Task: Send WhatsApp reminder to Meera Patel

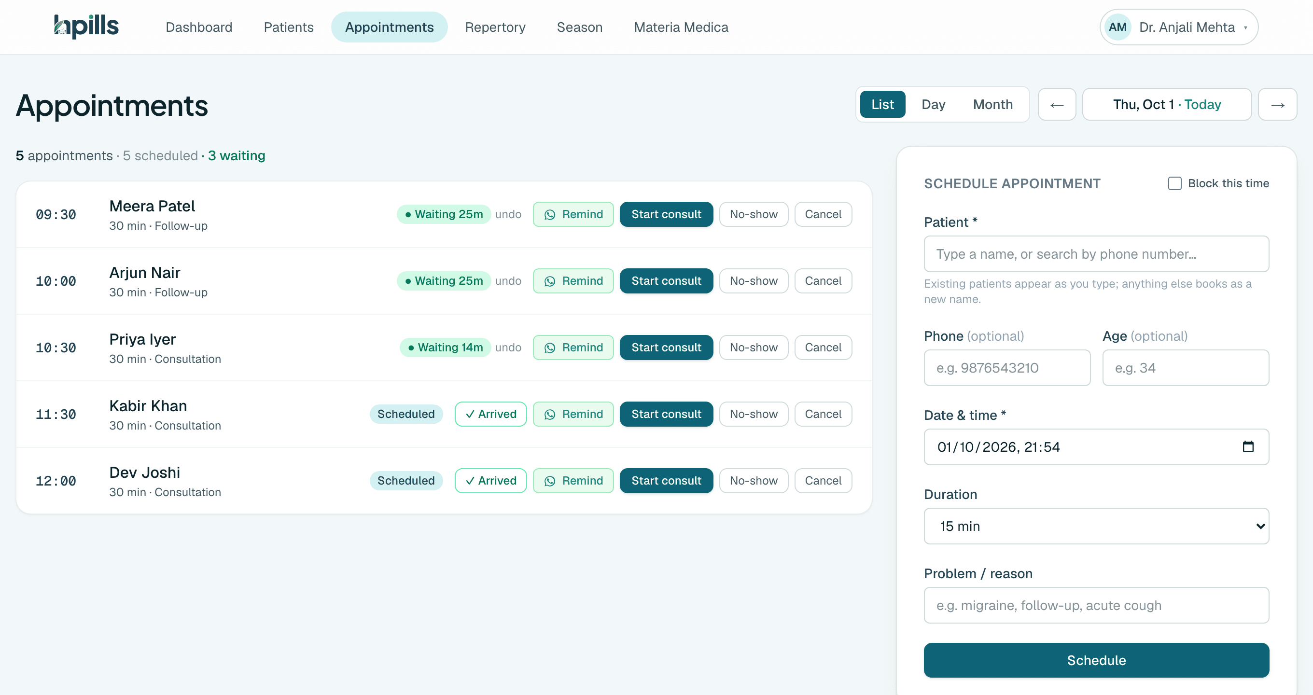Action: (573, 214)
